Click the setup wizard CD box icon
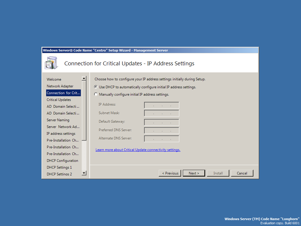Viewport: 301px width, 226px height. pyautogui.click(x=51, y=63)
